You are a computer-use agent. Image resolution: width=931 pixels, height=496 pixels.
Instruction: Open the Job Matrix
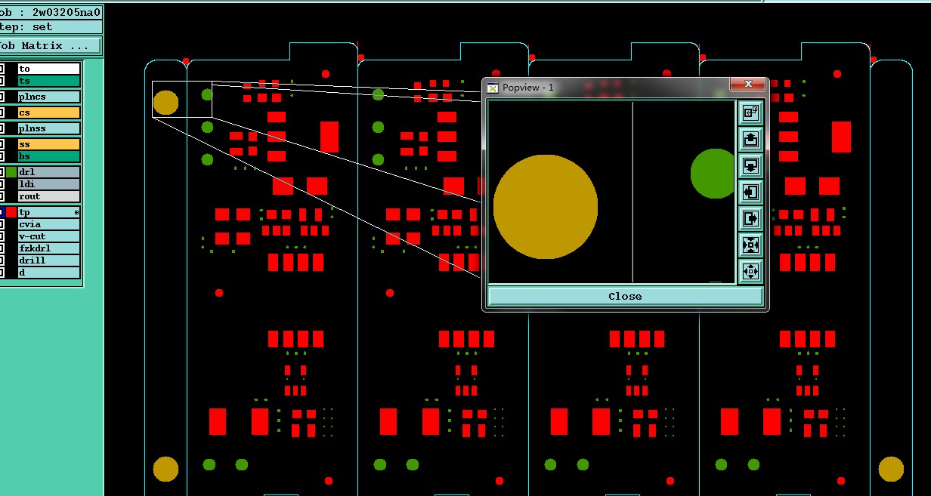point(50,46)
